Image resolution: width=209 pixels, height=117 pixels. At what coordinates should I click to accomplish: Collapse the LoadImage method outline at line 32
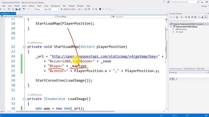(x=24, y=99)
